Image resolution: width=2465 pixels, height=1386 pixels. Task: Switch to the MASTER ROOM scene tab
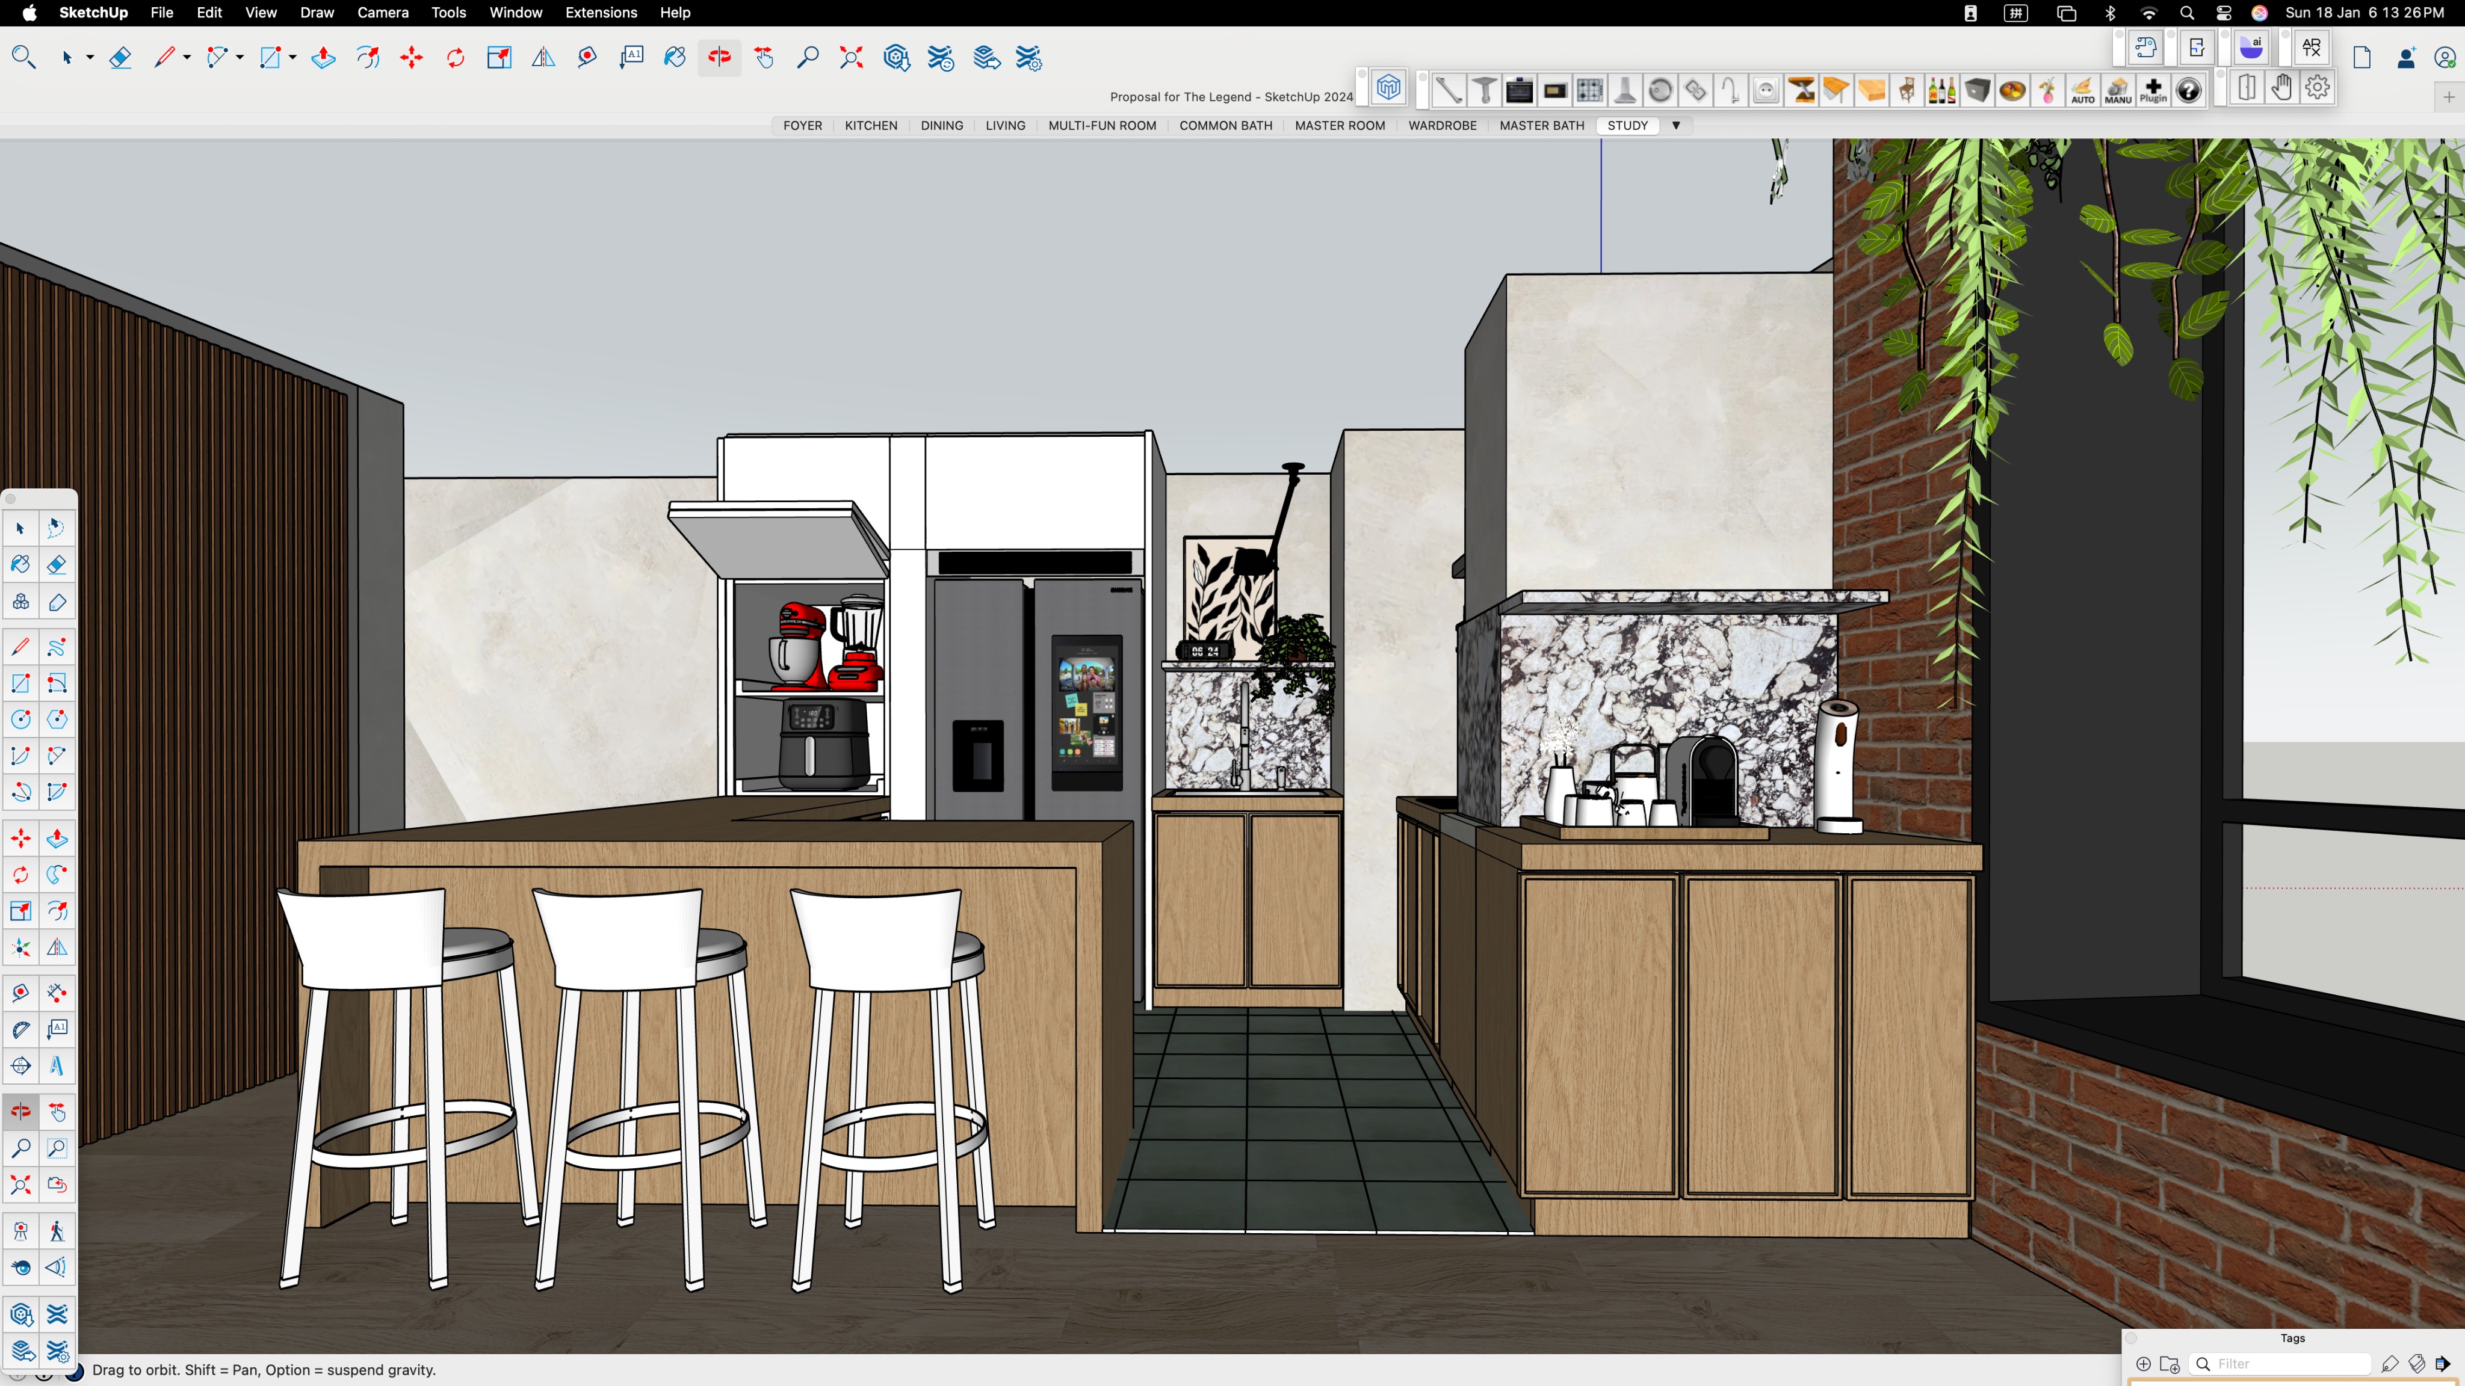[x=1340, y=125]
